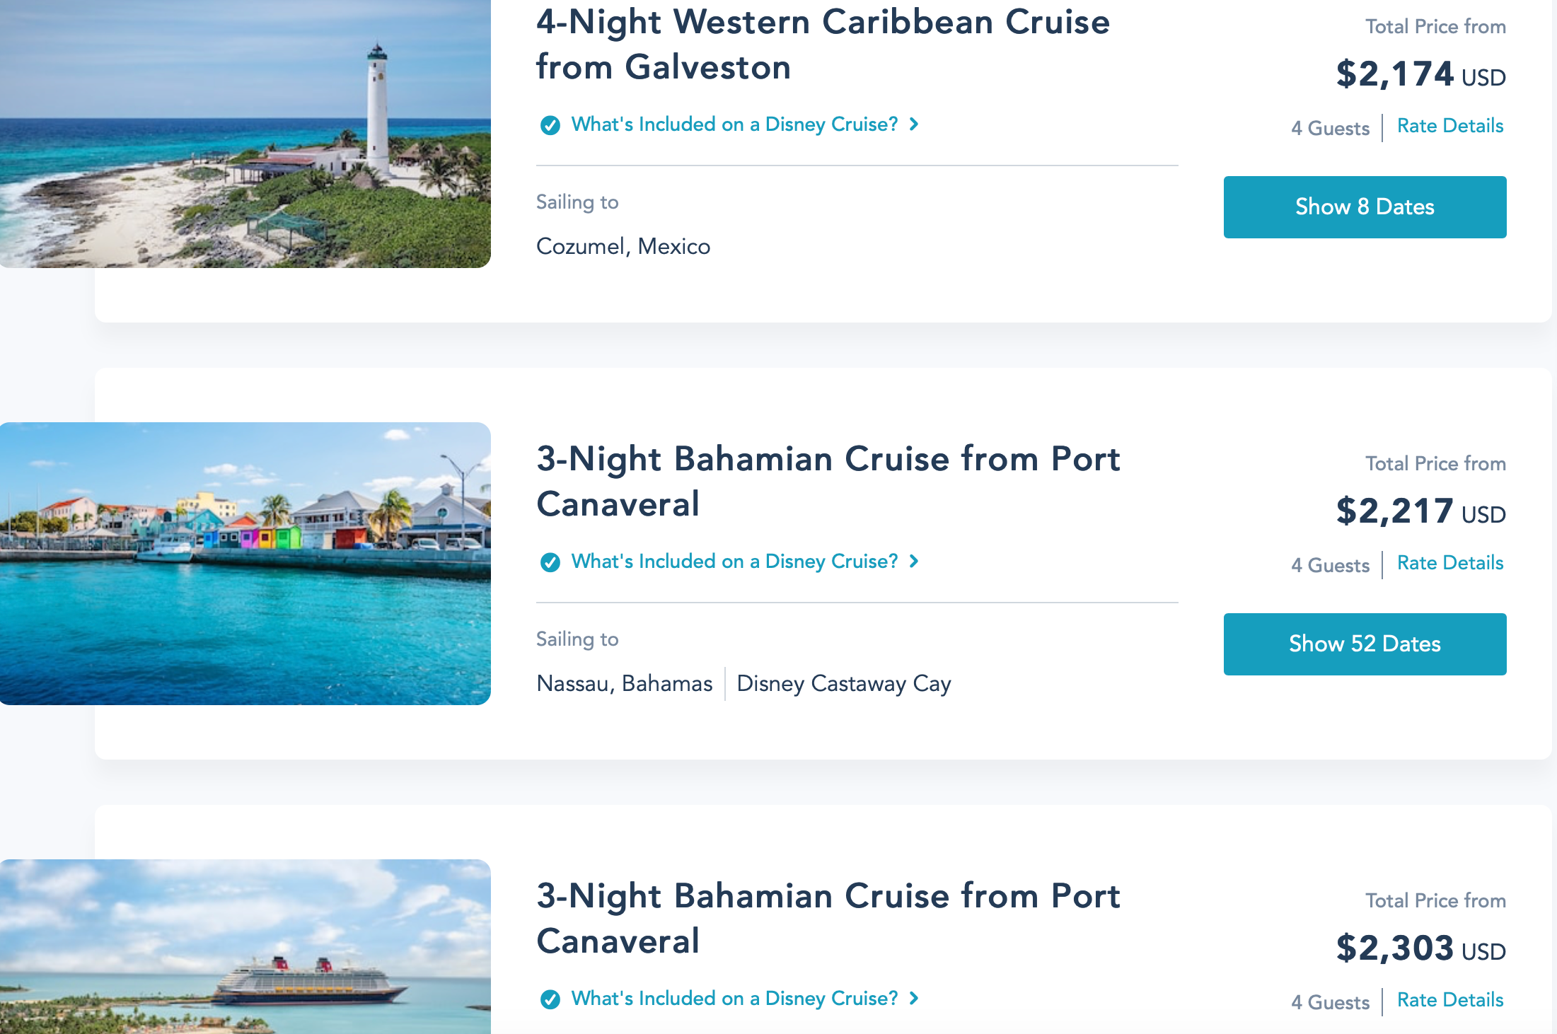Viewport: 1557px width, 1034px height.
Task: Open What's Included link for $2,303 cruise
Action: click(x=734, y=999)
